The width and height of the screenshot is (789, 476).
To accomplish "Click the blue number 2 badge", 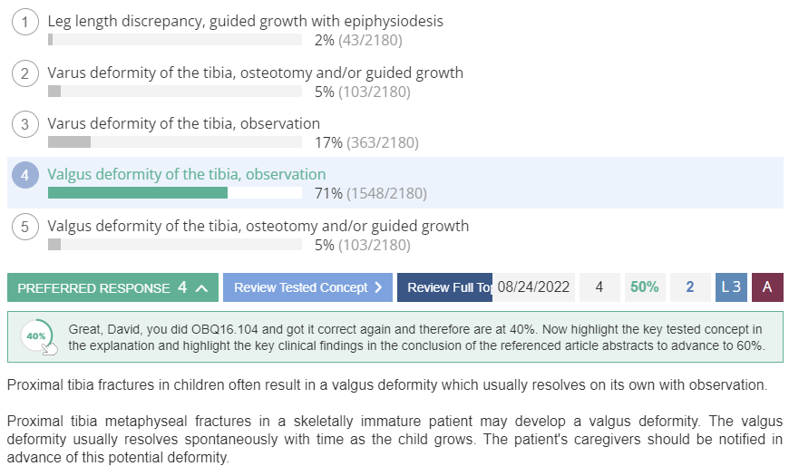I will [690, 287].
